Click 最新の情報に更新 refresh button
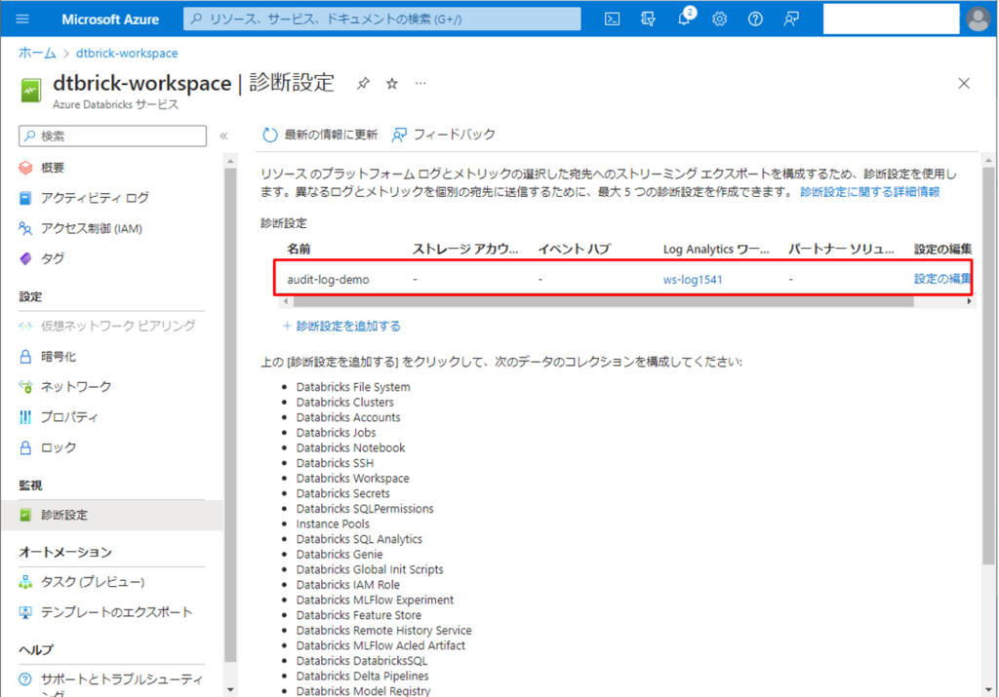Image resolution: width=999 pixels, height=697 pixels. (321, 135)
